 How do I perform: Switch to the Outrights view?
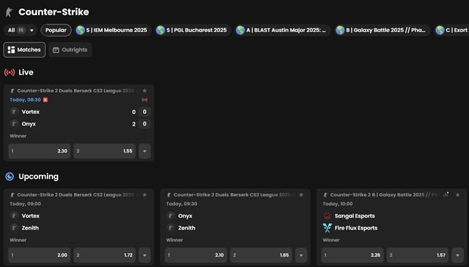coord(70,49)
